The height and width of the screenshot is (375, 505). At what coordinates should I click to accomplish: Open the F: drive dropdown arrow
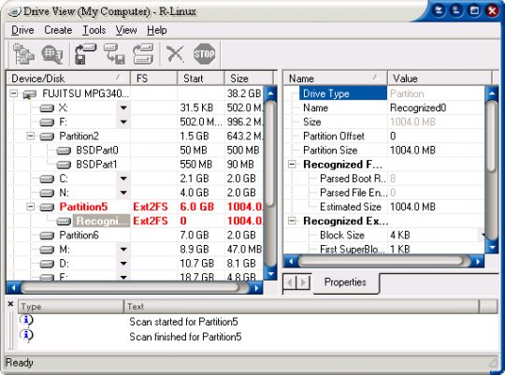coord(123,123)
